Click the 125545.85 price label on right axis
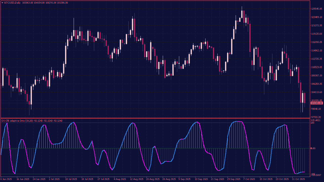 click(x=316, y=8)
